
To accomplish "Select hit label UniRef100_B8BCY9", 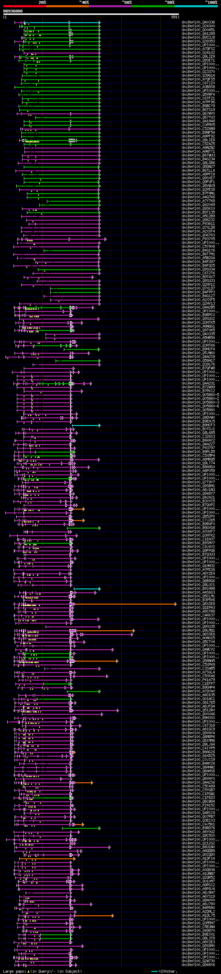I will point(198,106).
